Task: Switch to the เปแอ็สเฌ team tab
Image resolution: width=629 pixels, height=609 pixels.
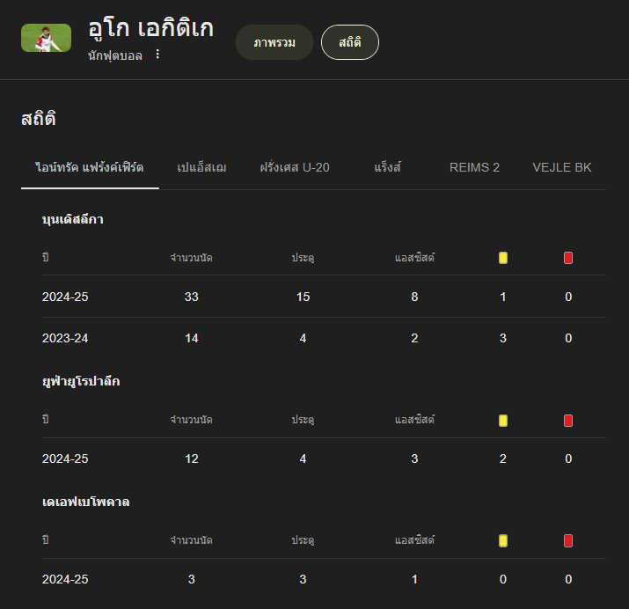Action: [201, 167]
